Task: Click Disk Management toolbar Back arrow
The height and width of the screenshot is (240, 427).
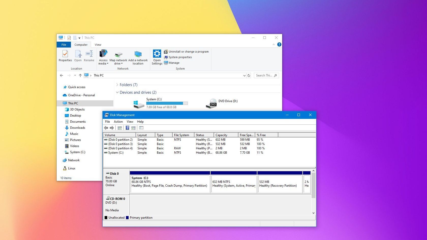Action: click(x=106, y=128)
